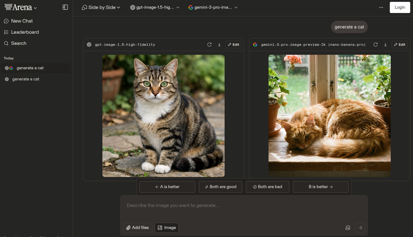This screenshot has height=237, width=413.
Task: Open the side-by-side "generate a cat" chat
Action: point(36,68)
